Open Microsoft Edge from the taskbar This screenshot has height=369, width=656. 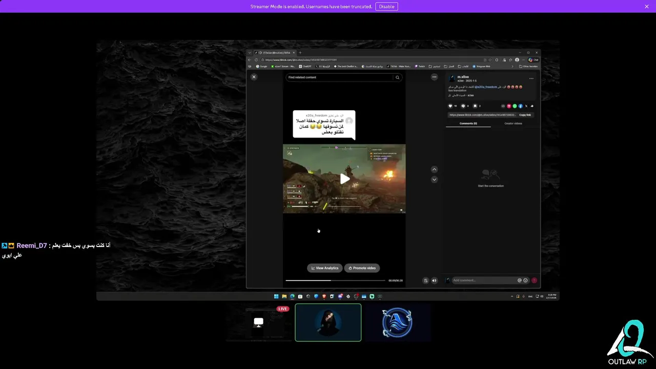pyautogui.click(x=292, y=296)
